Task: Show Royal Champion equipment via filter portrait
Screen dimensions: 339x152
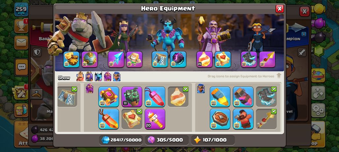Action: tap(116, 76)
